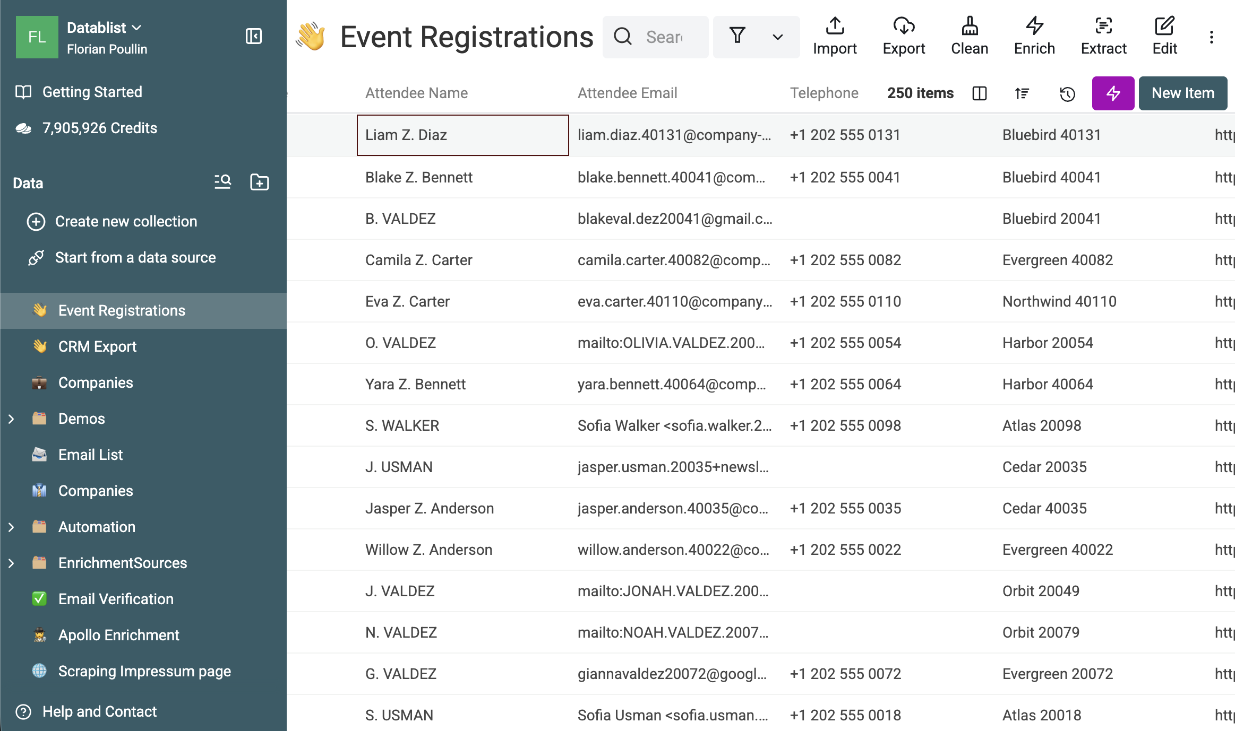
Task: Click the mailto:JONAH.VALDEZ email cell
Action: click(x=675, y=591)
